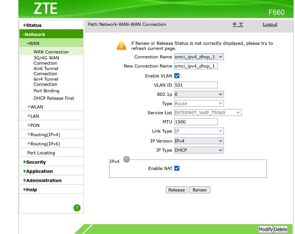The width and height of the screenshot is (295, 234).
Task: Open the Link Type dropdown
Action: (x=199, y=131)
